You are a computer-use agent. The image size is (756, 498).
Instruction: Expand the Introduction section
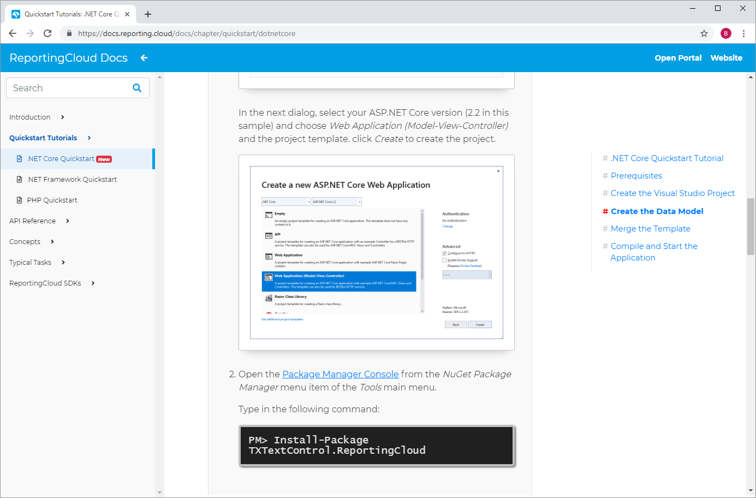63,117
